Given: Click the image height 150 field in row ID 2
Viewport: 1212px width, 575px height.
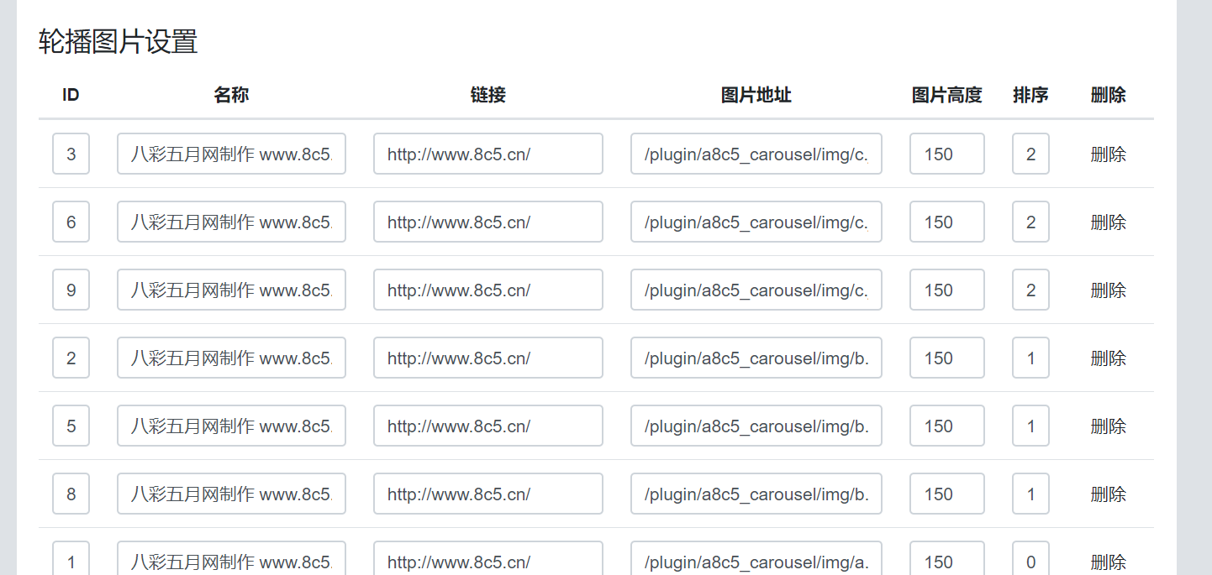Looking at the screenshot, I should click(947, 358).
